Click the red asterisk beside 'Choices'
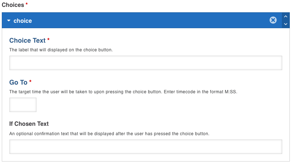Screen dimensions: 292x163 tap(26, 4)
